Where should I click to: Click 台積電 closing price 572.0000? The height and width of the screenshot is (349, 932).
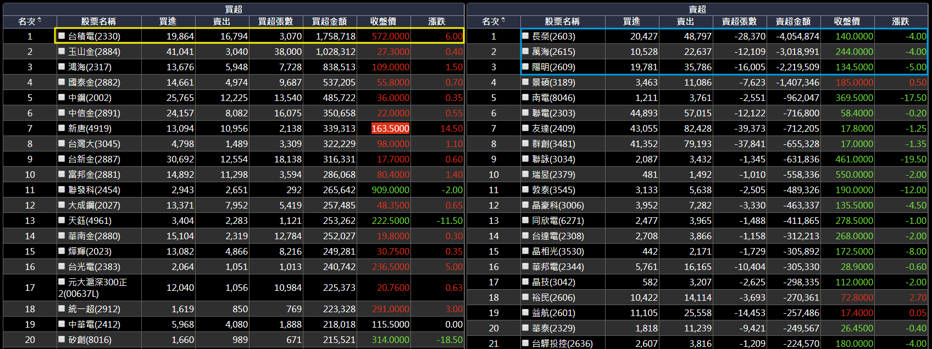coord(391,36)
